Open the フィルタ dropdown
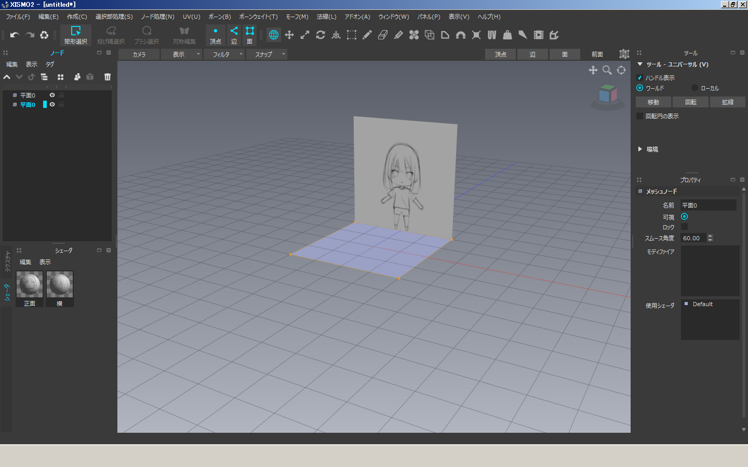Image resolution: width=748 pixels, height=467 pixels. tap(224, 54)
